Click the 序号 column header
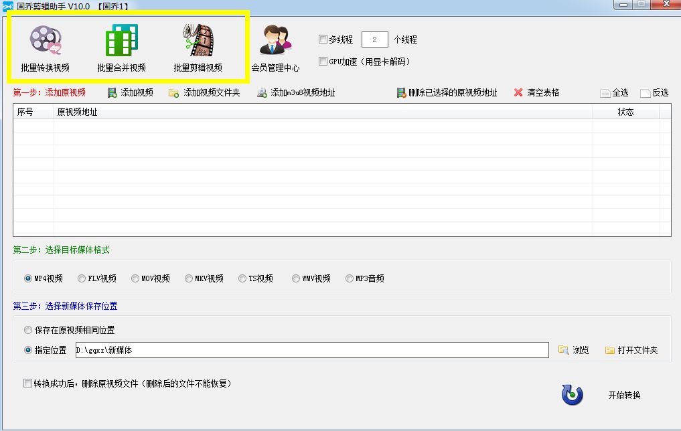This screenshot has height=431, width=681. [33, 112]
